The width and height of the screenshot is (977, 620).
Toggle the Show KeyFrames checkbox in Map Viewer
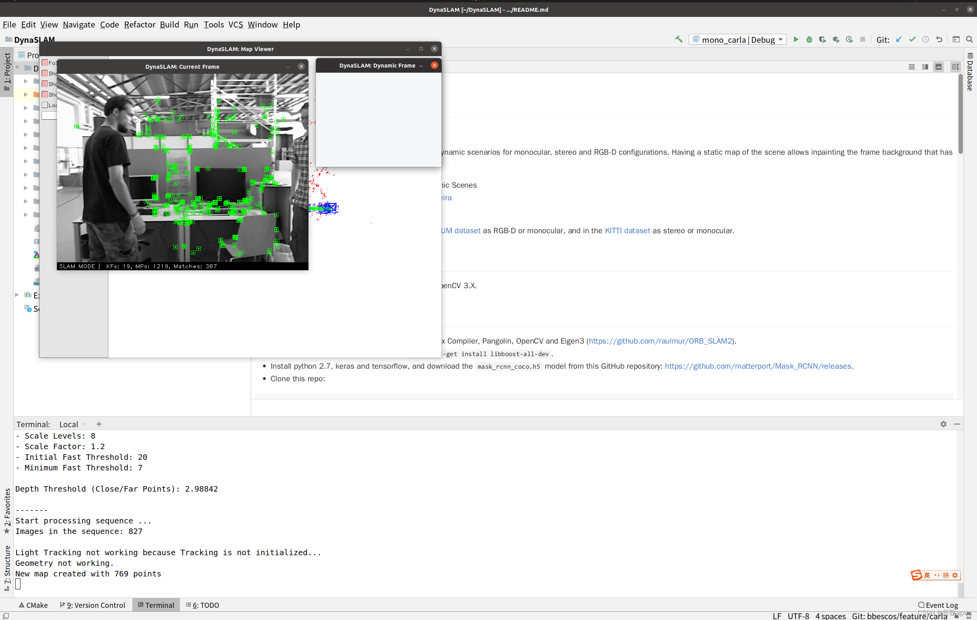(x=45, y=84)
